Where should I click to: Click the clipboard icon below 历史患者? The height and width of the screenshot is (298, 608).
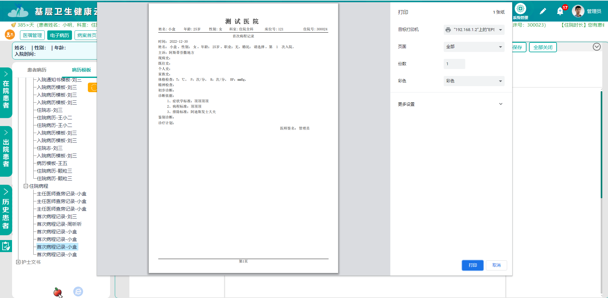tap(6, 246)
